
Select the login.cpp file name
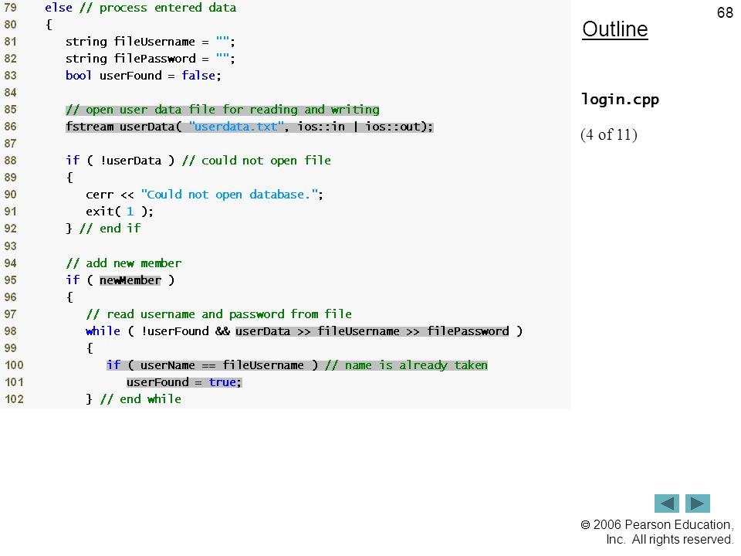(620, 100)
